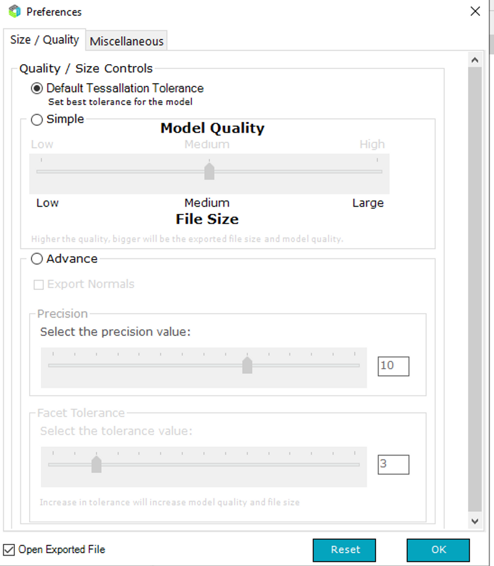Choose the Simple quality option
This screenshot has width=494, height=566.
tap(37, 120)
